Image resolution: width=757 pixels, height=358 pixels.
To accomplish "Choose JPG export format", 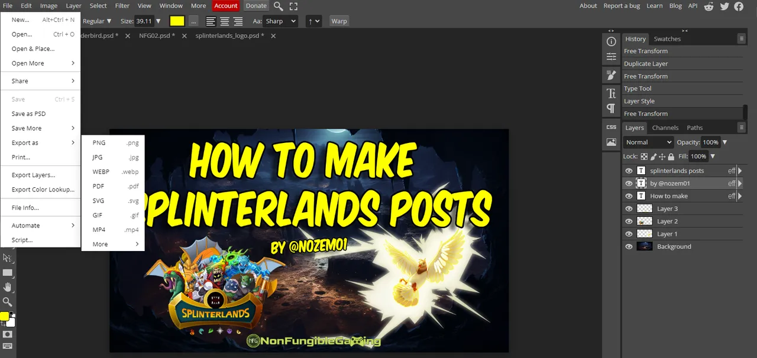I will 113,157.
